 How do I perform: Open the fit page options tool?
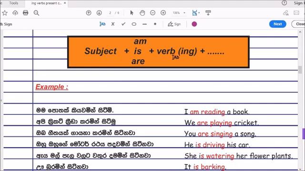[194, 13]
